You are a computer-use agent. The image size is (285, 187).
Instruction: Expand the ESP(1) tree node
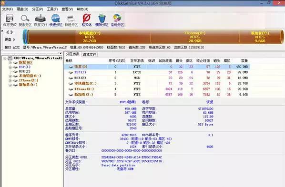click(x=10, y=67)
